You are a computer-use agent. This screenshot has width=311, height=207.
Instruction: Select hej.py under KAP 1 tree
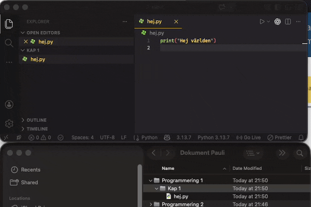pyautogui.click(x=76, y=59)
